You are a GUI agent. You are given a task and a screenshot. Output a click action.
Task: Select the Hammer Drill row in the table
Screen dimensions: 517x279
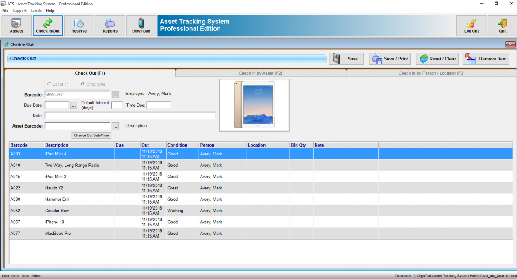point(57,200)
